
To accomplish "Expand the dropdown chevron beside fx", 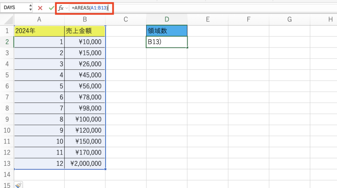I will point(67,8).
